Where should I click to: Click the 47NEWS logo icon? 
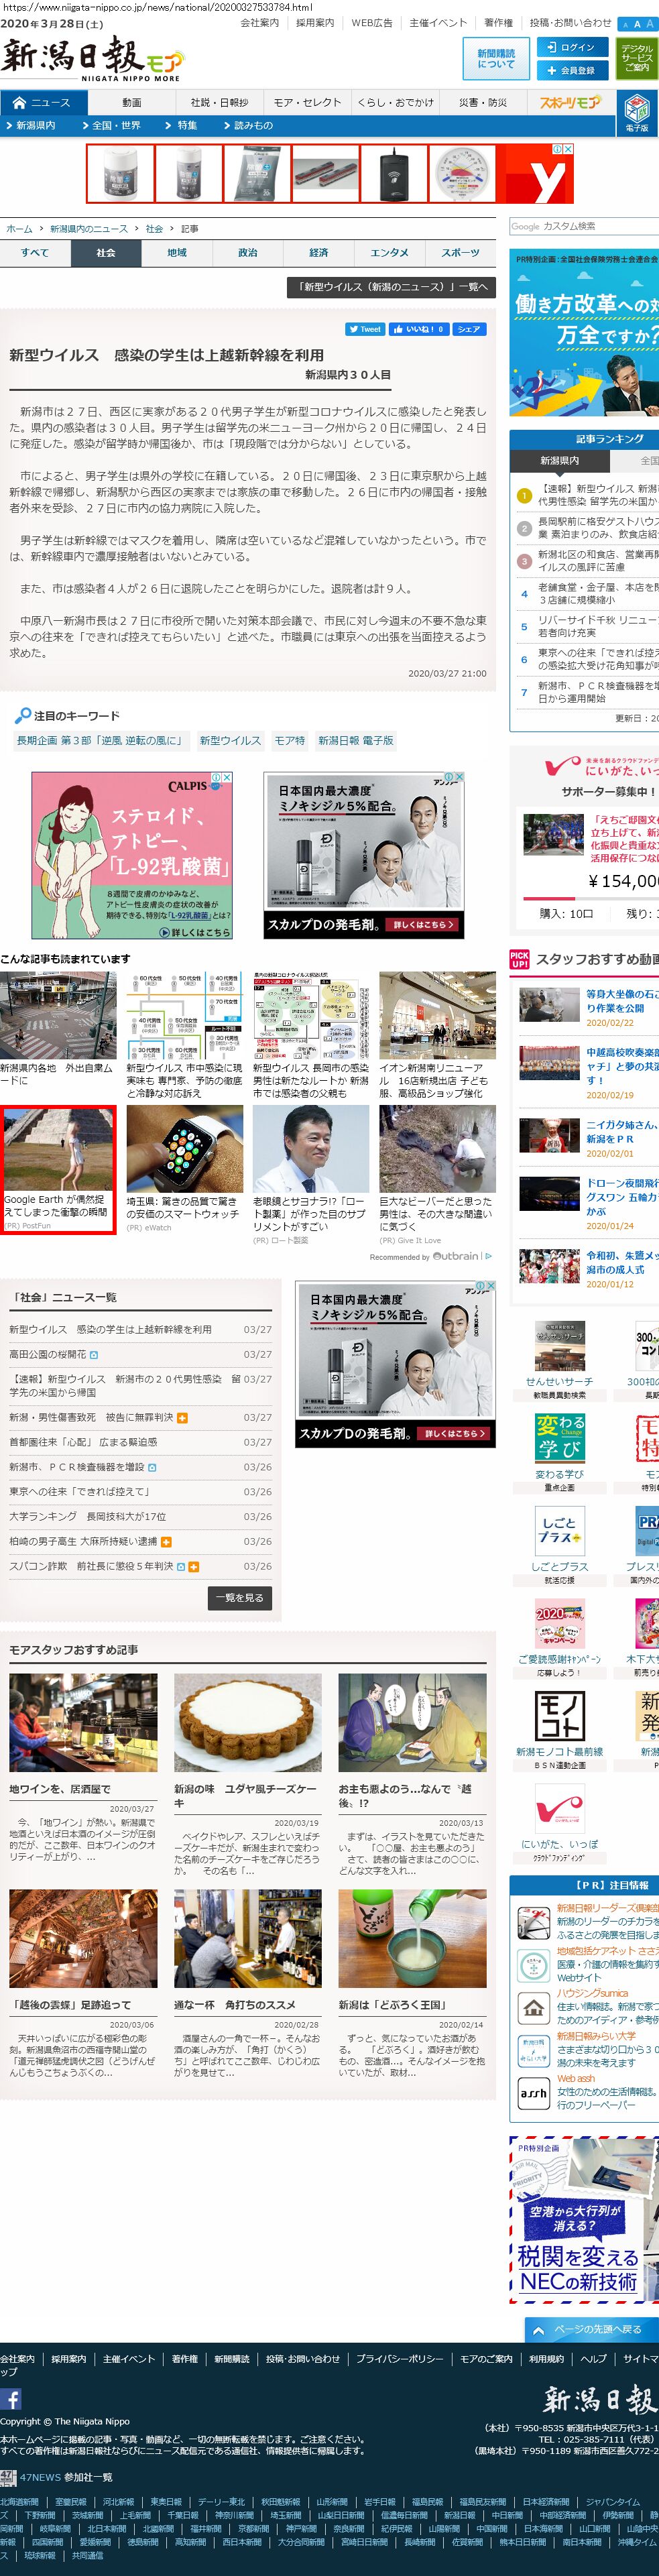point(8,2476)
